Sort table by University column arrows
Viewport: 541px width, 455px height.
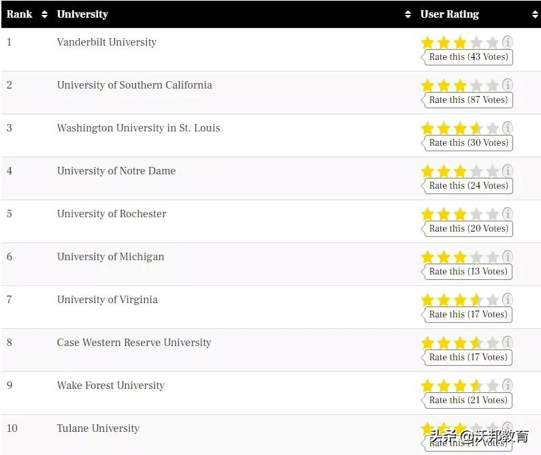(x=408, y=14)
